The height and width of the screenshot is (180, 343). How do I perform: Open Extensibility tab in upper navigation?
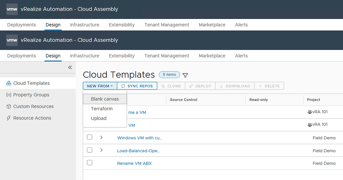click(x=122, y=25)
